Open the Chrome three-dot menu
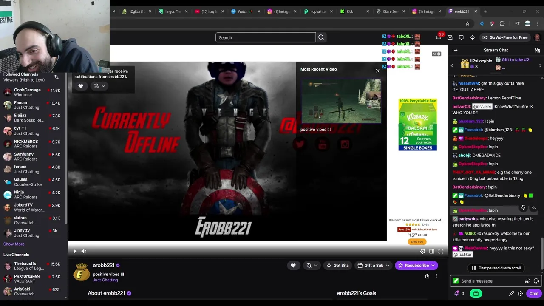 pos(538,23)
